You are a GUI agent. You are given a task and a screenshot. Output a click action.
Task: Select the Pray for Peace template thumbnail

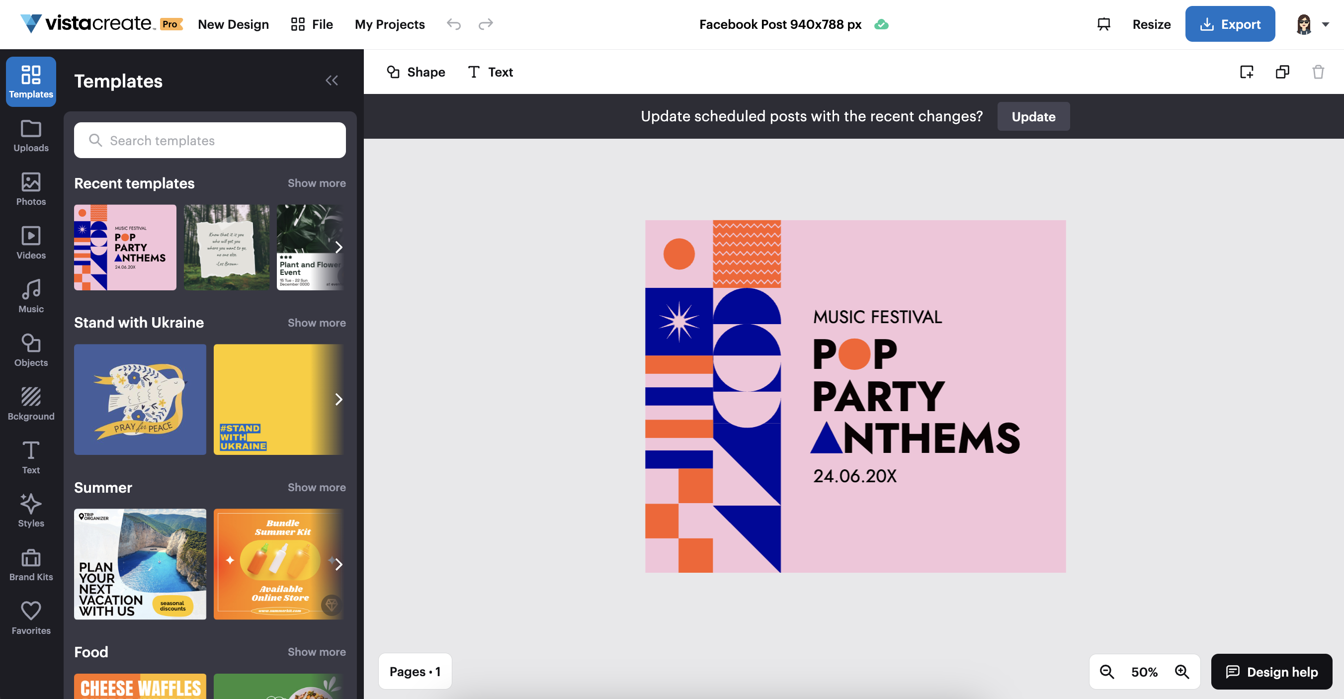[x=140, y=399]
